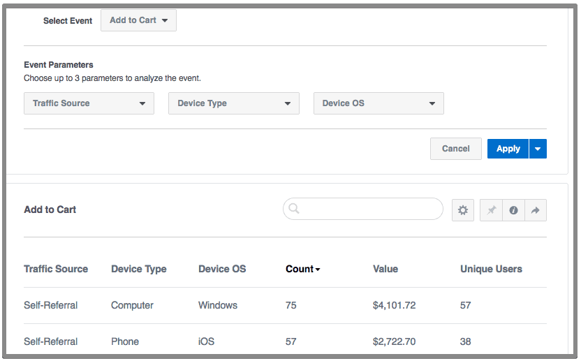Sort by Device Type column header

coord(138,269)
